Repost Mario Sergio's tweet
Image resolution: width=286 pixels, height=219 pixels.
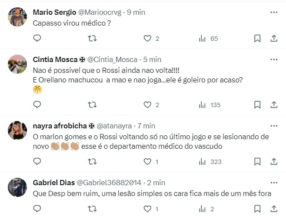tap(92, 39)
